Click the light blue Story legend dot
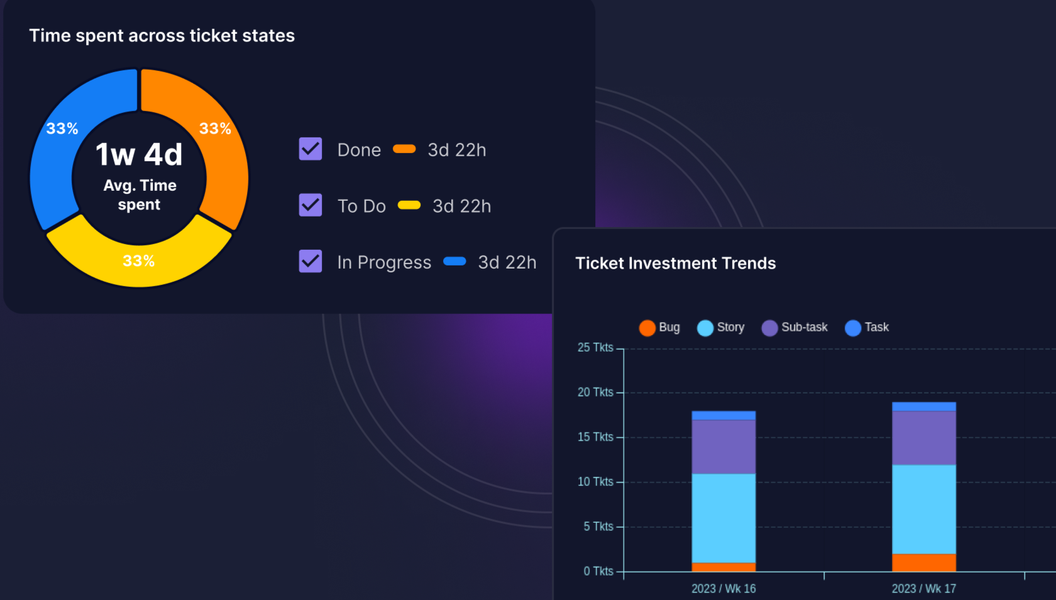 (x=705, y=328)
